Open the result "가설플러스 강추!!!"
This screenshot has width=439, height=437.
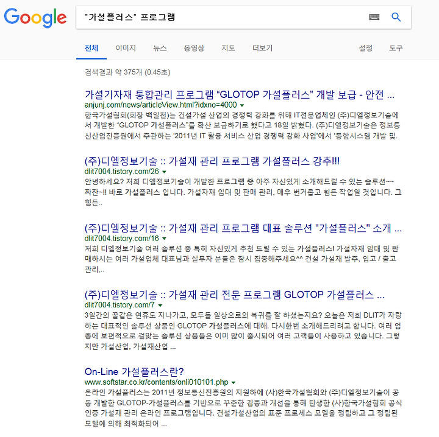[x=212, y=161]
